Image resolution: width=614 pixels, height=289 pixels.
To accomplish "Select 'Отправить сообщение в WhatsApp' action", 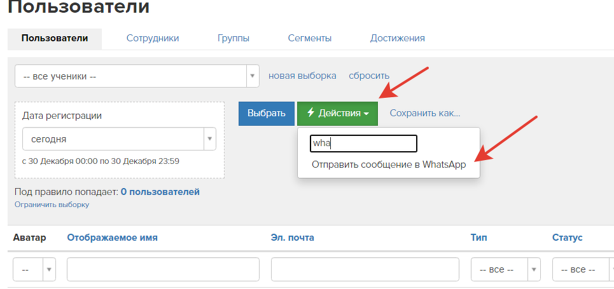I will (389, 165).
